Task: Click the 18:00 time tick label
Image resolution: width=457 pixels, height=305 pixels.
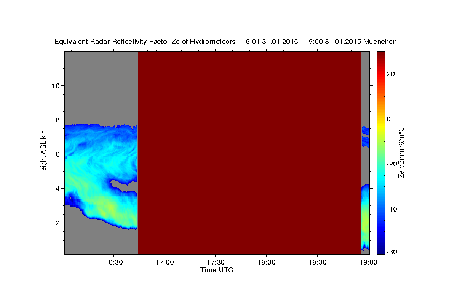Action: click(x=267, y=263)
